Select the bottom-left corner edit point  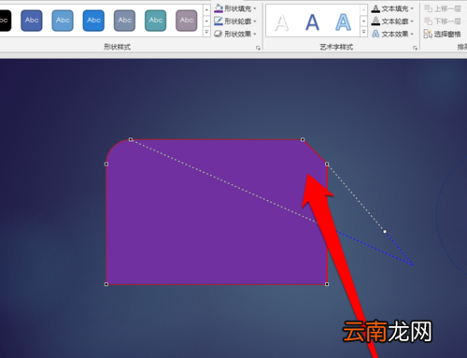(106, 284)
